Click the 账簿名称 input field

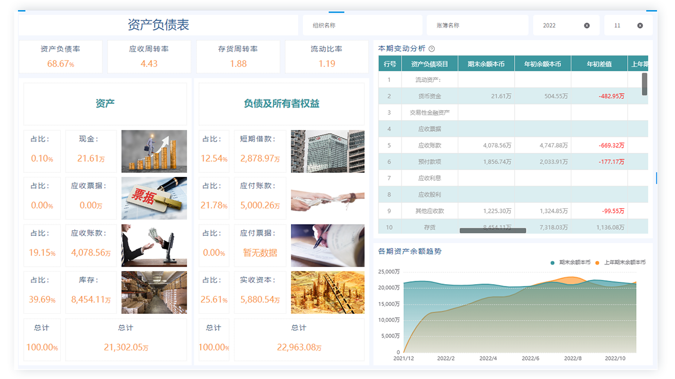pos(477,25)
